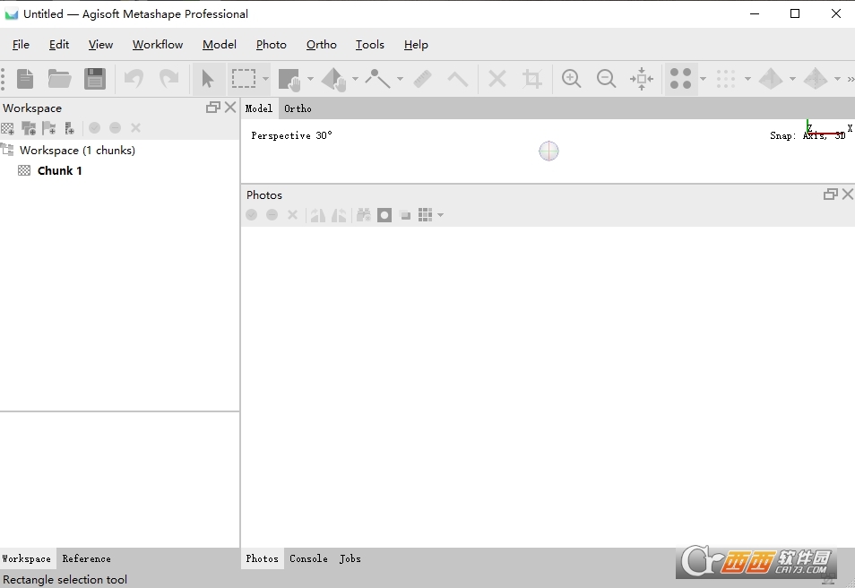The height and width of the screenshot is (588, 855).
Task: Select the Ruler measurement tool
Action: 423,79
